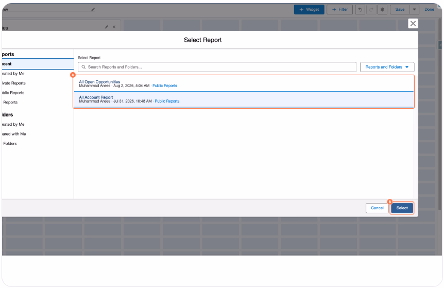
Task: Click the search magnifier icon in search box
Action: point(83,67)
